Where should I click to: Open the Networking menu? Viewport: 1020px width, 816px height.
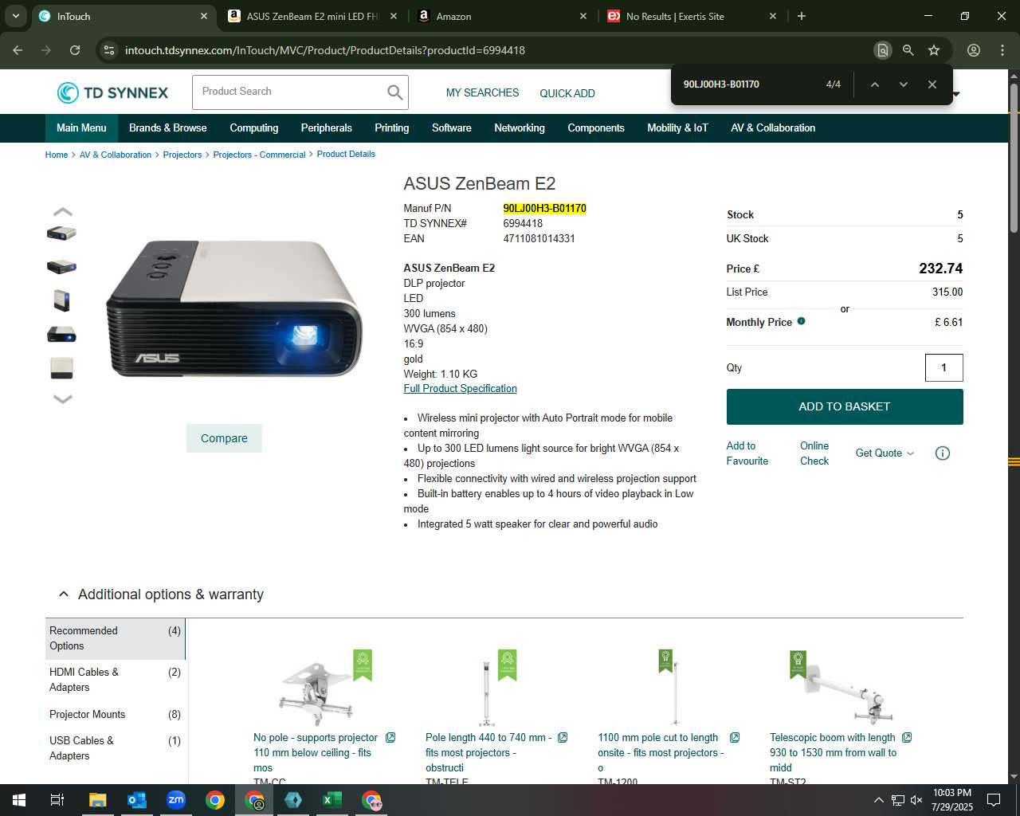coord(520,128)
